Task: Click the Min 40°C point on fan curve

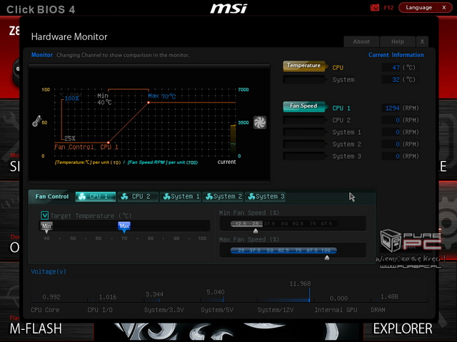Action: 109,142
